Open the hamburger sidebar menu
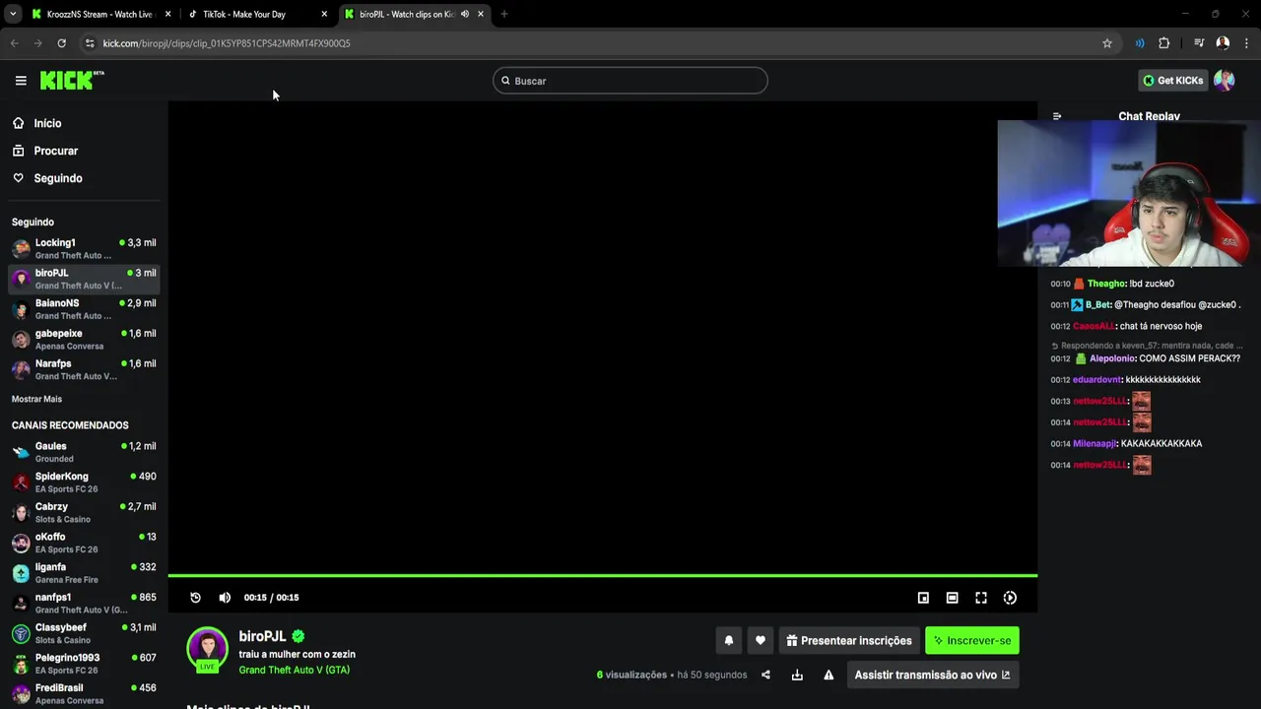The height and width of the screenshot is (709, 1261). pyautogui.click(x=21, y=81)
